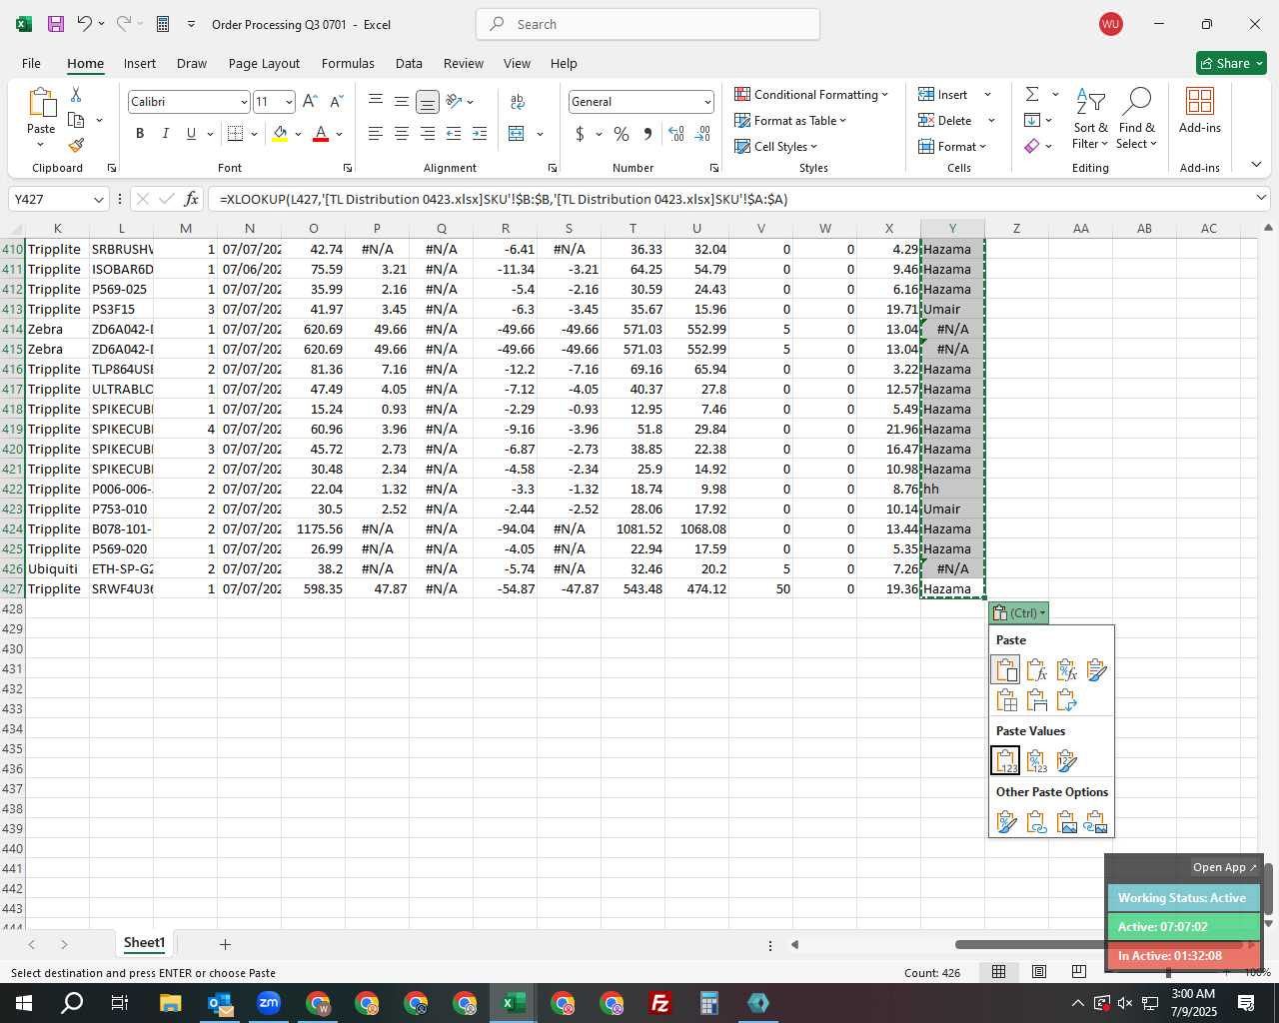Click the Search box in title bar
Screen dimensions: 1279x1023
647,24
